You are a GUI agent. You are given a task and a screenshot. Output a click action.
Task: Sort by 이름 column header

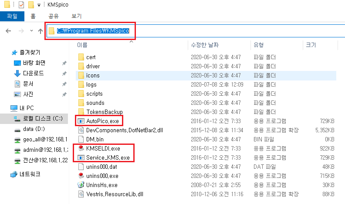tap(82, 45)
